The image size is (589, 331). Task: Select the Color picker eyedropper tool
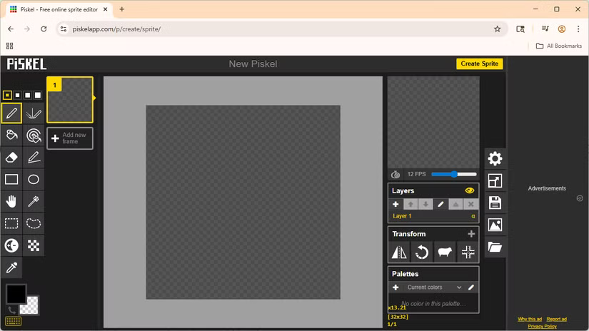coord(11,268)
